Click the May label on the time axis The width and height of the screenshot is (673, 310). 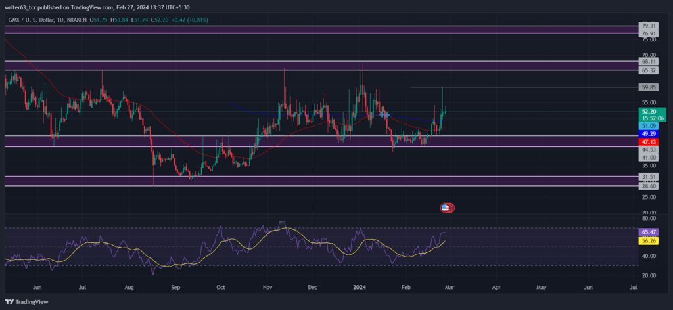[x=542, y=286]
